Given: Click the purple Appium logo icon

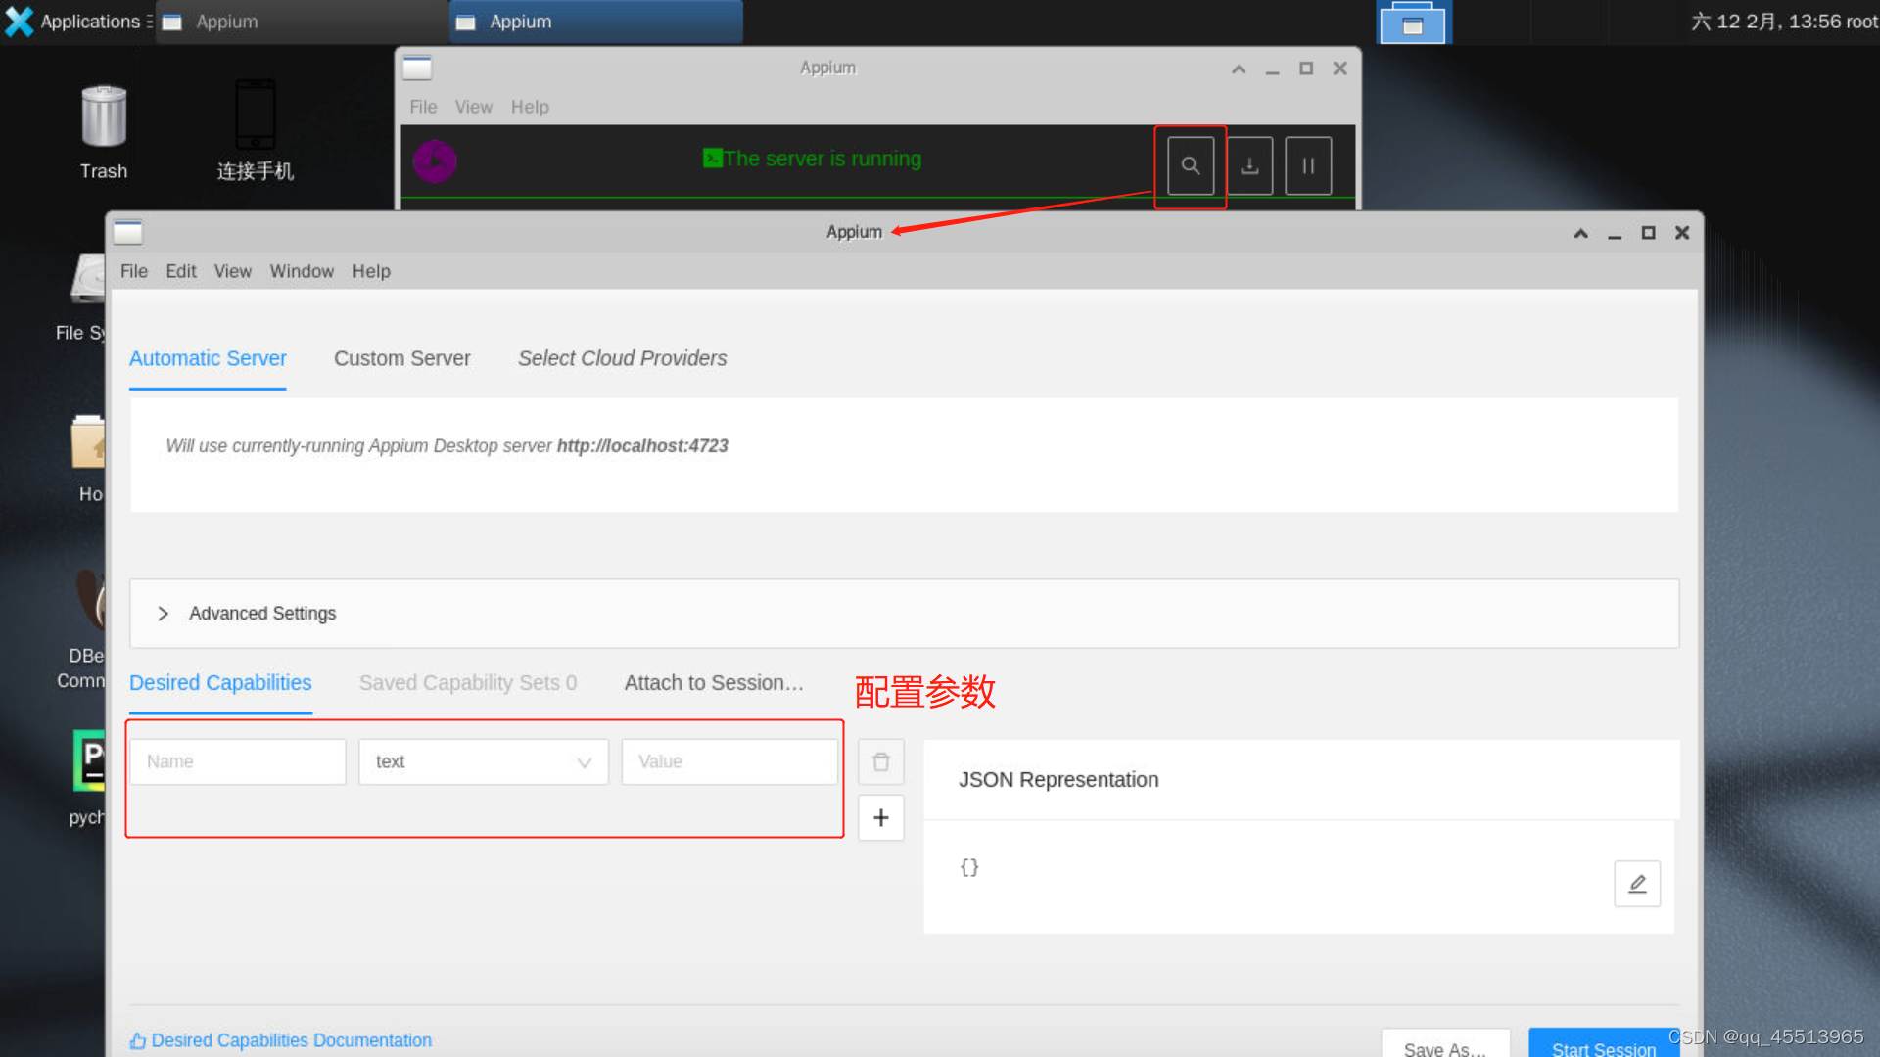Looking at the screenshot, I should (435, 161).
